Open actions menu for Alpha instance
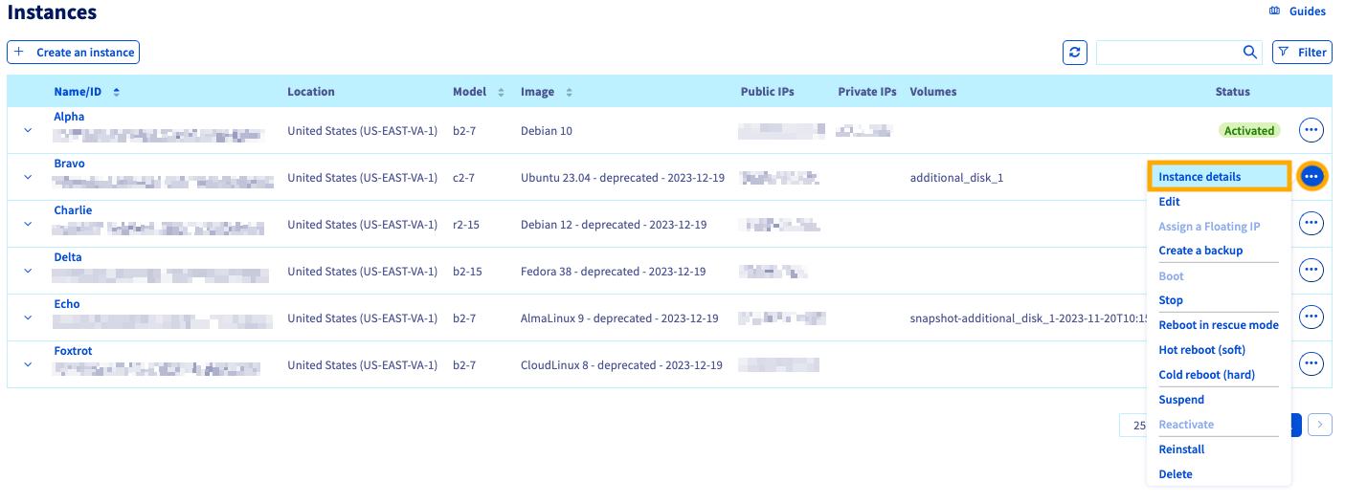Viewport: 1345px width, 504px height. click(1311, 130)
